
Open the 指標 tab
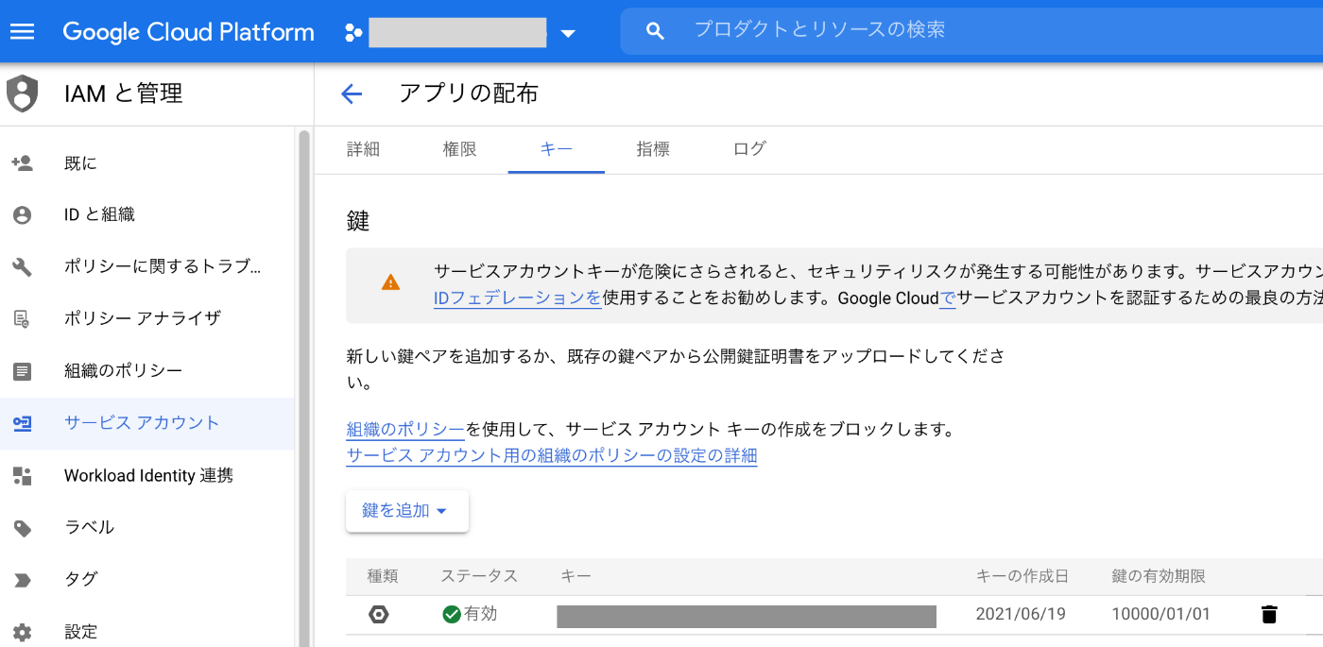pos(653,148)
